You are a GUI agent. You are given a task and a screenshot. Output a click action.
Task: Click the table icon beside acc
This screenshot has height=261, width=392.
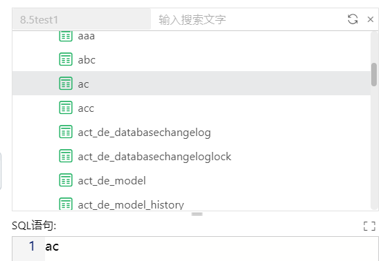(66, 107)
